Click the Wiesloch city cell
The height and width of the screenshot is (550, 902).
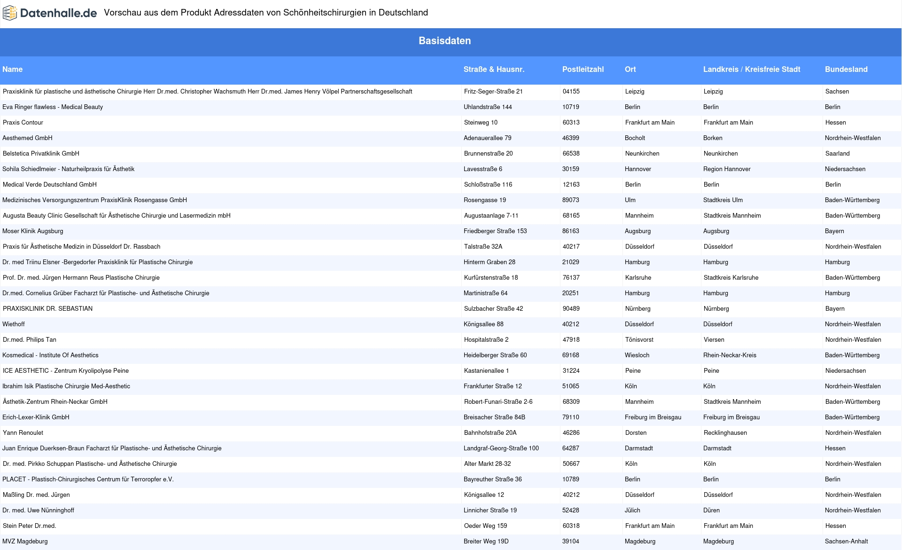(x=637, y=355)
